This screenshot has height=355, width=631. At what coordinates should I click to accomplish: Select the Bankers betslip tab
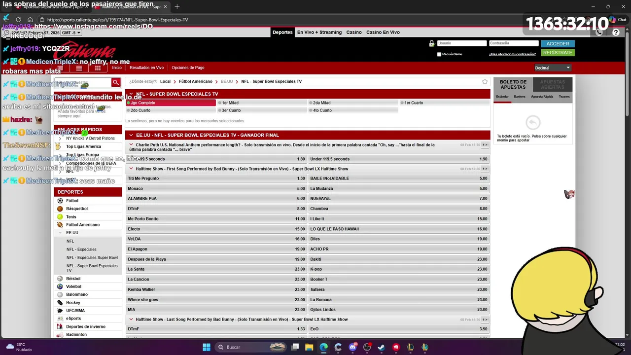tap(520, 97)
